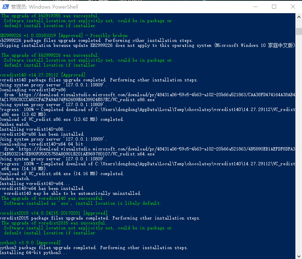Click 'vcredist2015 v14.0.24215.20170201 [Approved]' line
The height and width of the screenshot is (259, 302).
click(x=54, y=213)
